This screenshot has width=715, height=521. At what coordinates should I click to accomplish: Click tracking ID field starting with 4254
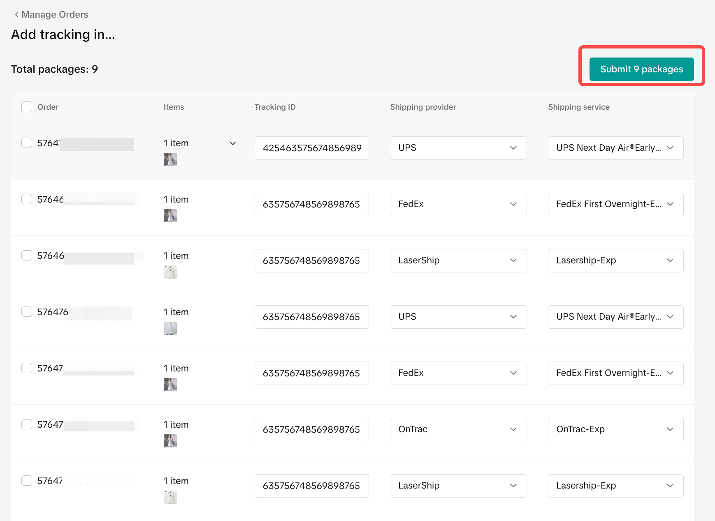click(x=311, y=148)
